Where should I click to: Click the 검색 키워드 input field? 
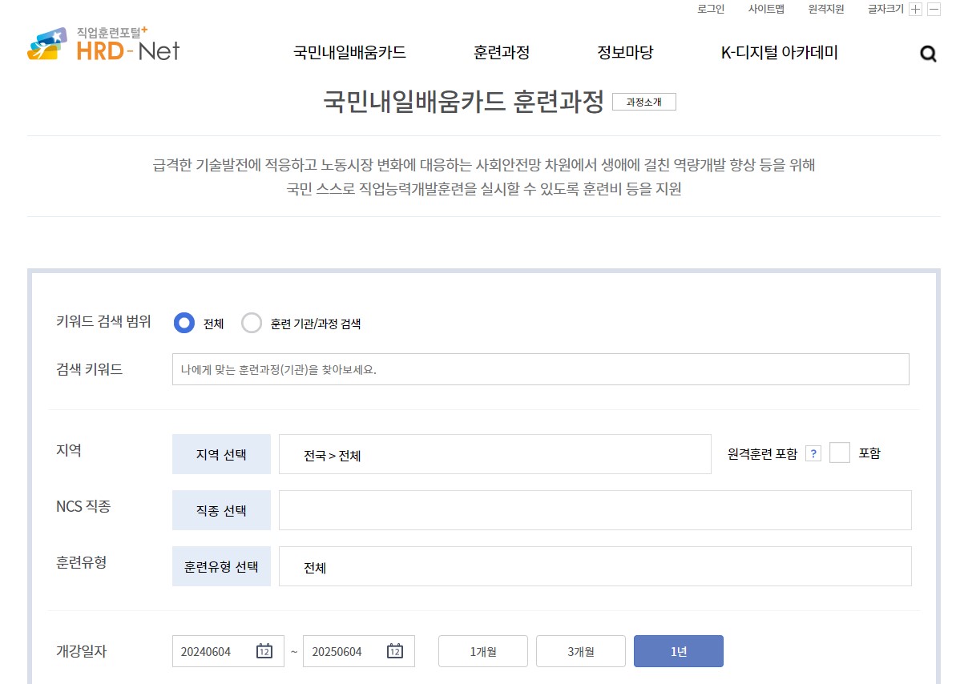[x=540, y=368]
